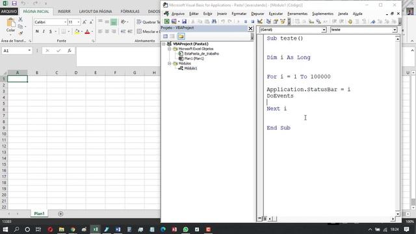Click the Find binoculars icon in VBA toolbar
The height and width of the screenshot is (234, 416).
[x=214, y=21]
